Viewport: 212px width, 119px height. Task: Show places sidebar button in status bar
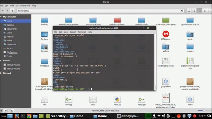pyautogui.click(x=1, y=111)
